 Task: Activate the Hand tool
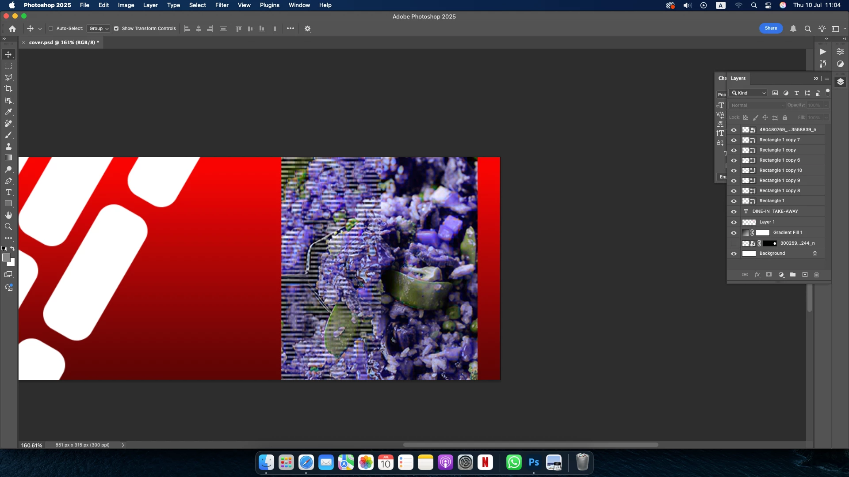pyautogui.click(x=8, y=216)
